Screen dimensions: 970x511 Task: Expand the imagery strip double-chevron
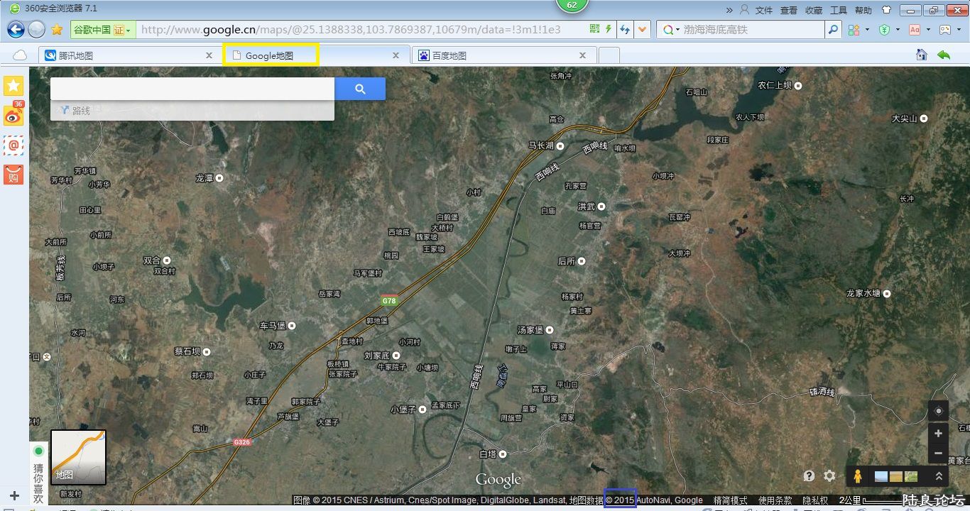(x=939, y=476)
